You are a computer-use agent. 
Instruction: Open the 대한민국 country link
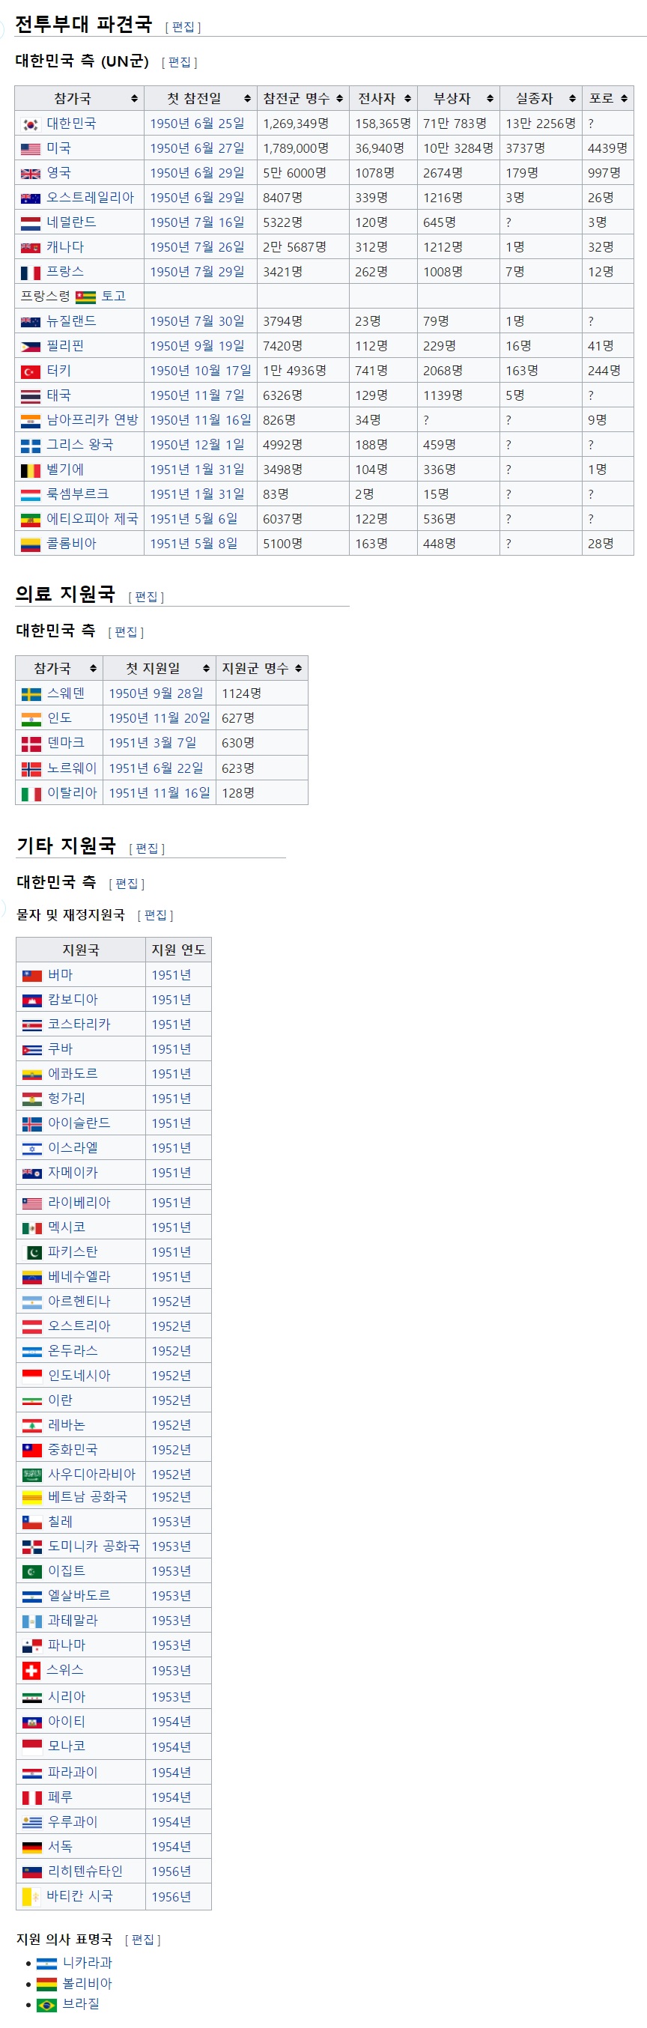71,124
